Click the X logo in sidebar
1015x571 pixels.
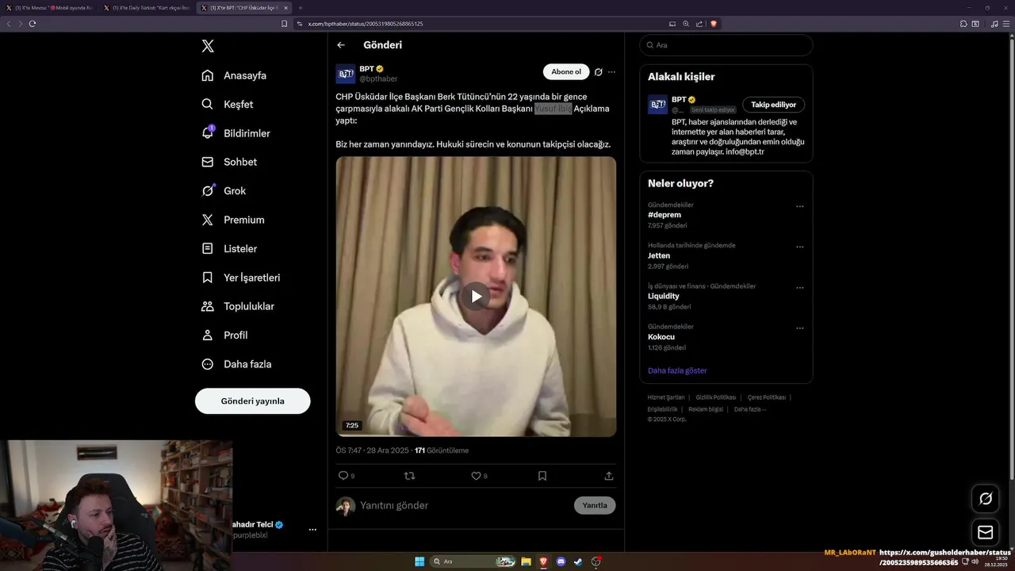208,46
